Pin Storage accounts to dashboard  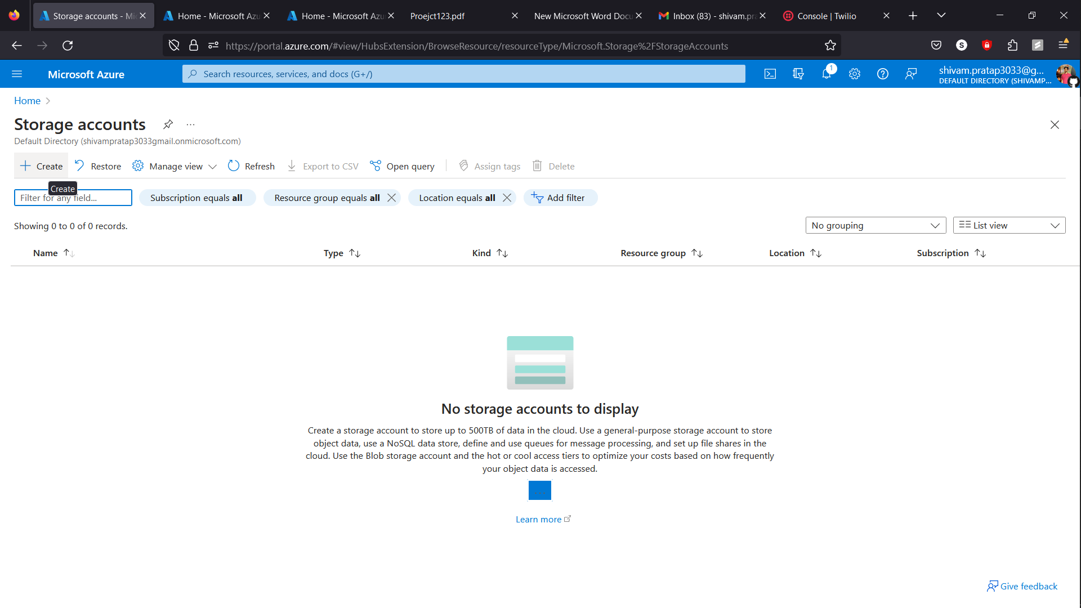coord(167,124)
